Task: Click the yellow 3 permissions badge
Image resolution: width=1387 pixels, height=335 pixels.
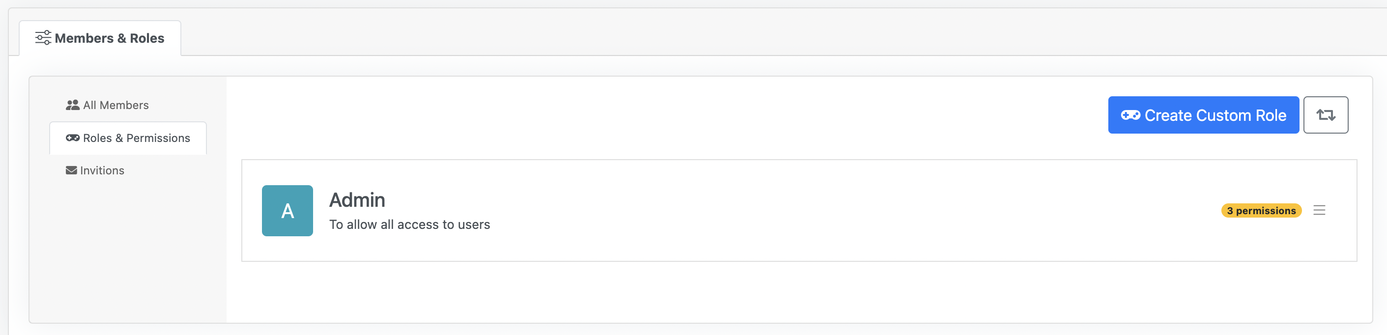Action: [1261, 211]
